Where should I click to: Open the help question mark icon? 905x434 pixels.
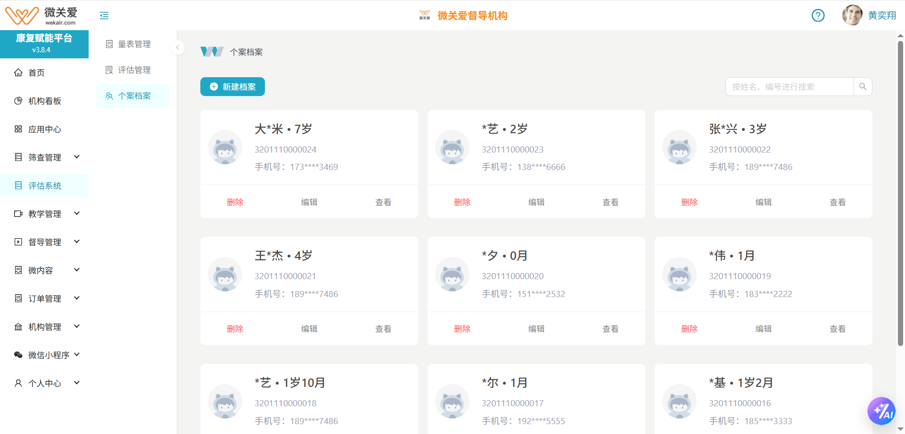point(818,16)
